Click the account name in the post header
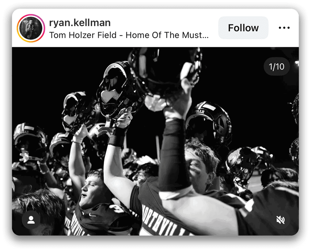The image size is (311, 251). pyautogui.click(x=80, y=23)
